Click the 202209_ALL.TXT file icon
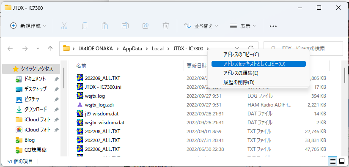349x167 pixels. pyautogui.click(x=80, y=78)
